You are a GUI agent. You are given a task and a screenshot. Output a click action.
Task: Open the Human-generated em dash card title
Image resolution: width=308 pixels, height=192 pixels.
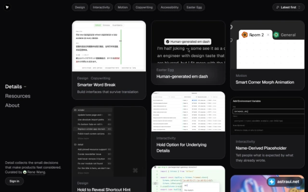[182, 76]
